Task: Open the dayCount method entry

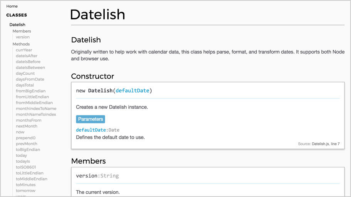Action: point(25,73)
